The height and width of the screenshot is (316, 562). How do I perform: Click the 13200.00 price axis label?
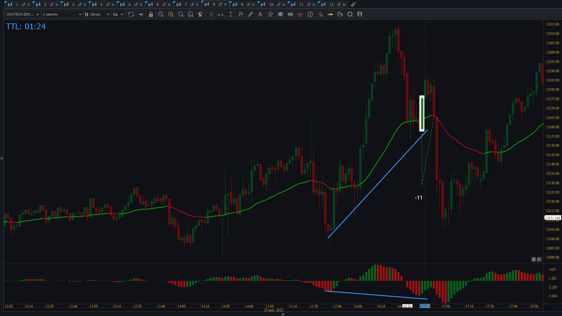coord(552,52)
